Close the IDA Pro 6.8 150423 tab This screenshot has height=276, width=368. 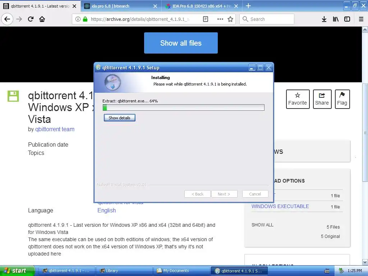pyautogui.click(x=236, y=6)
